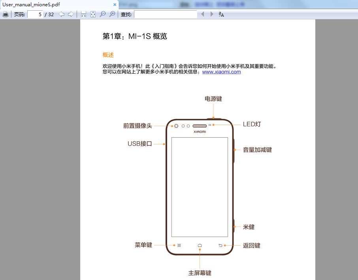Click the LED灯 label
Viewport: 358px width, 280px height.
[x=252, y=124]
